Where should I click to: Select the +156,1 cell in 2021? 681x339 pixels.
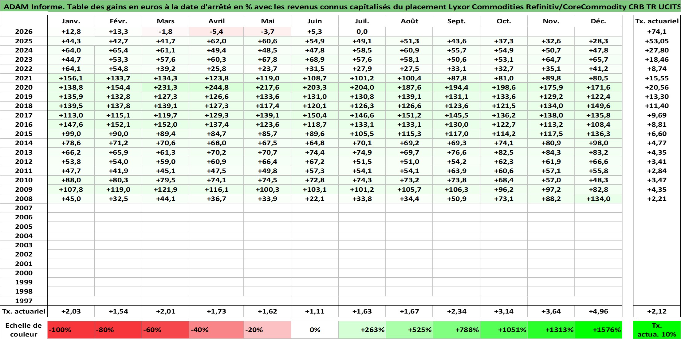[71, 78]
